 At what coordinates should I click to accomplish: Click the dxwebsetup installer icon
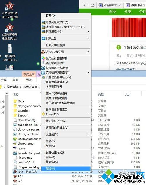pyautogui.click(x=15, y=143)
